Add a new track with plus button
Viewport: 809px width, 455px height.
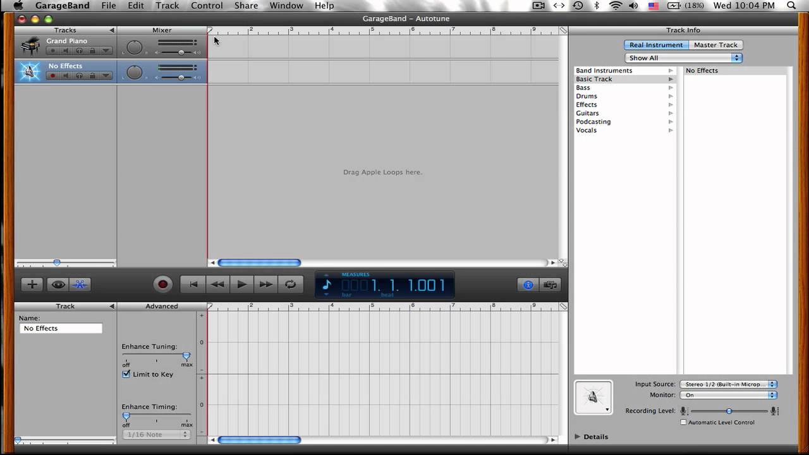(x=32, y=284)
